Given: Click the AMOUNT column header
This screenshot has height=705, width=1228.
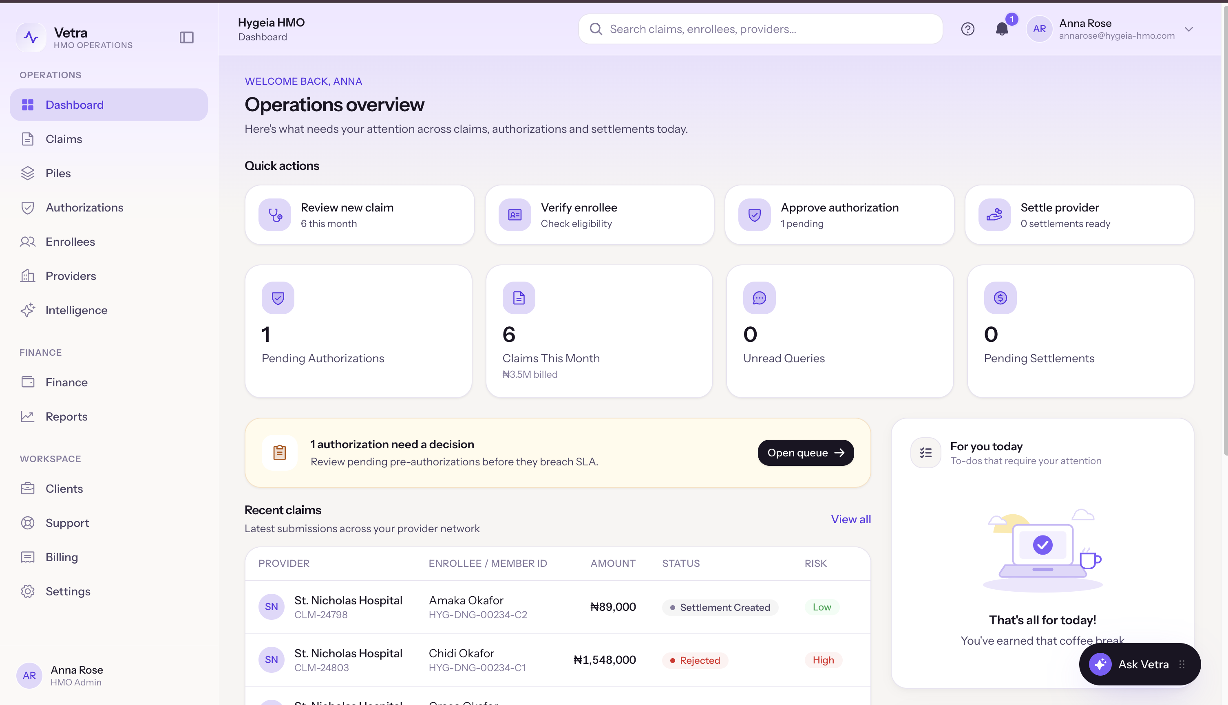Looking at the screenshot, I should pyautogui.click(x=613, y=564).
